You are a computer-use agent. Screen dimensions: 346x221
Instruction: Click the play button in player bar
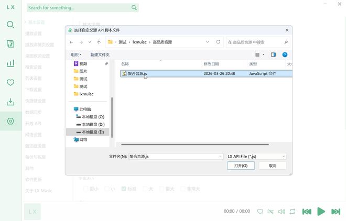click(x=321, y=212)
